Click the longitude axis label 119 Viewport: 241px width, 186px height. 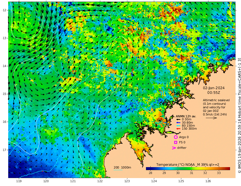pos(19,181)
